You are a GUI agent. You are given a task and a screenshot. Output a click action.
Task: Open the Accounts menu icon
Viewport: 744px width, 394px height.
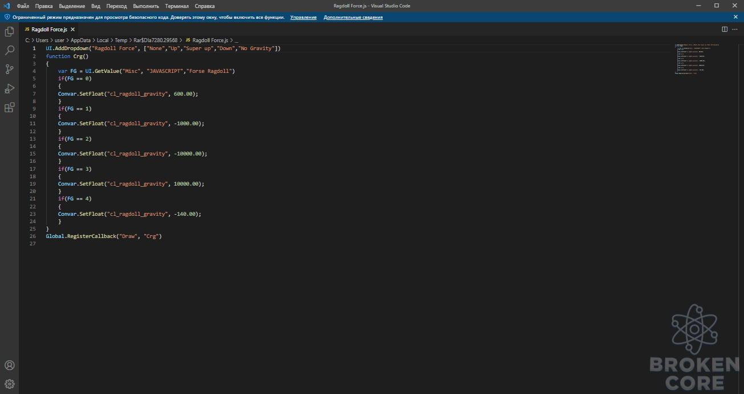pos(9,365)
